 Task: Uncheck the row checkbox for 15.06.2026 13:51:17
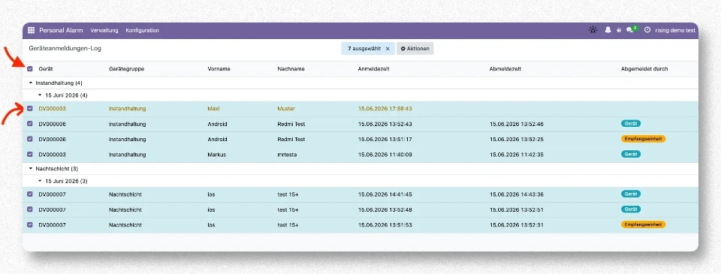coord(30,140)
